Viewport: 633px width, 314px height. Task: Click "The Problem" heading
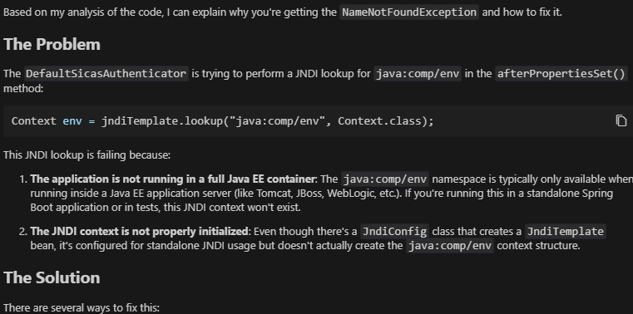[52, 44]
